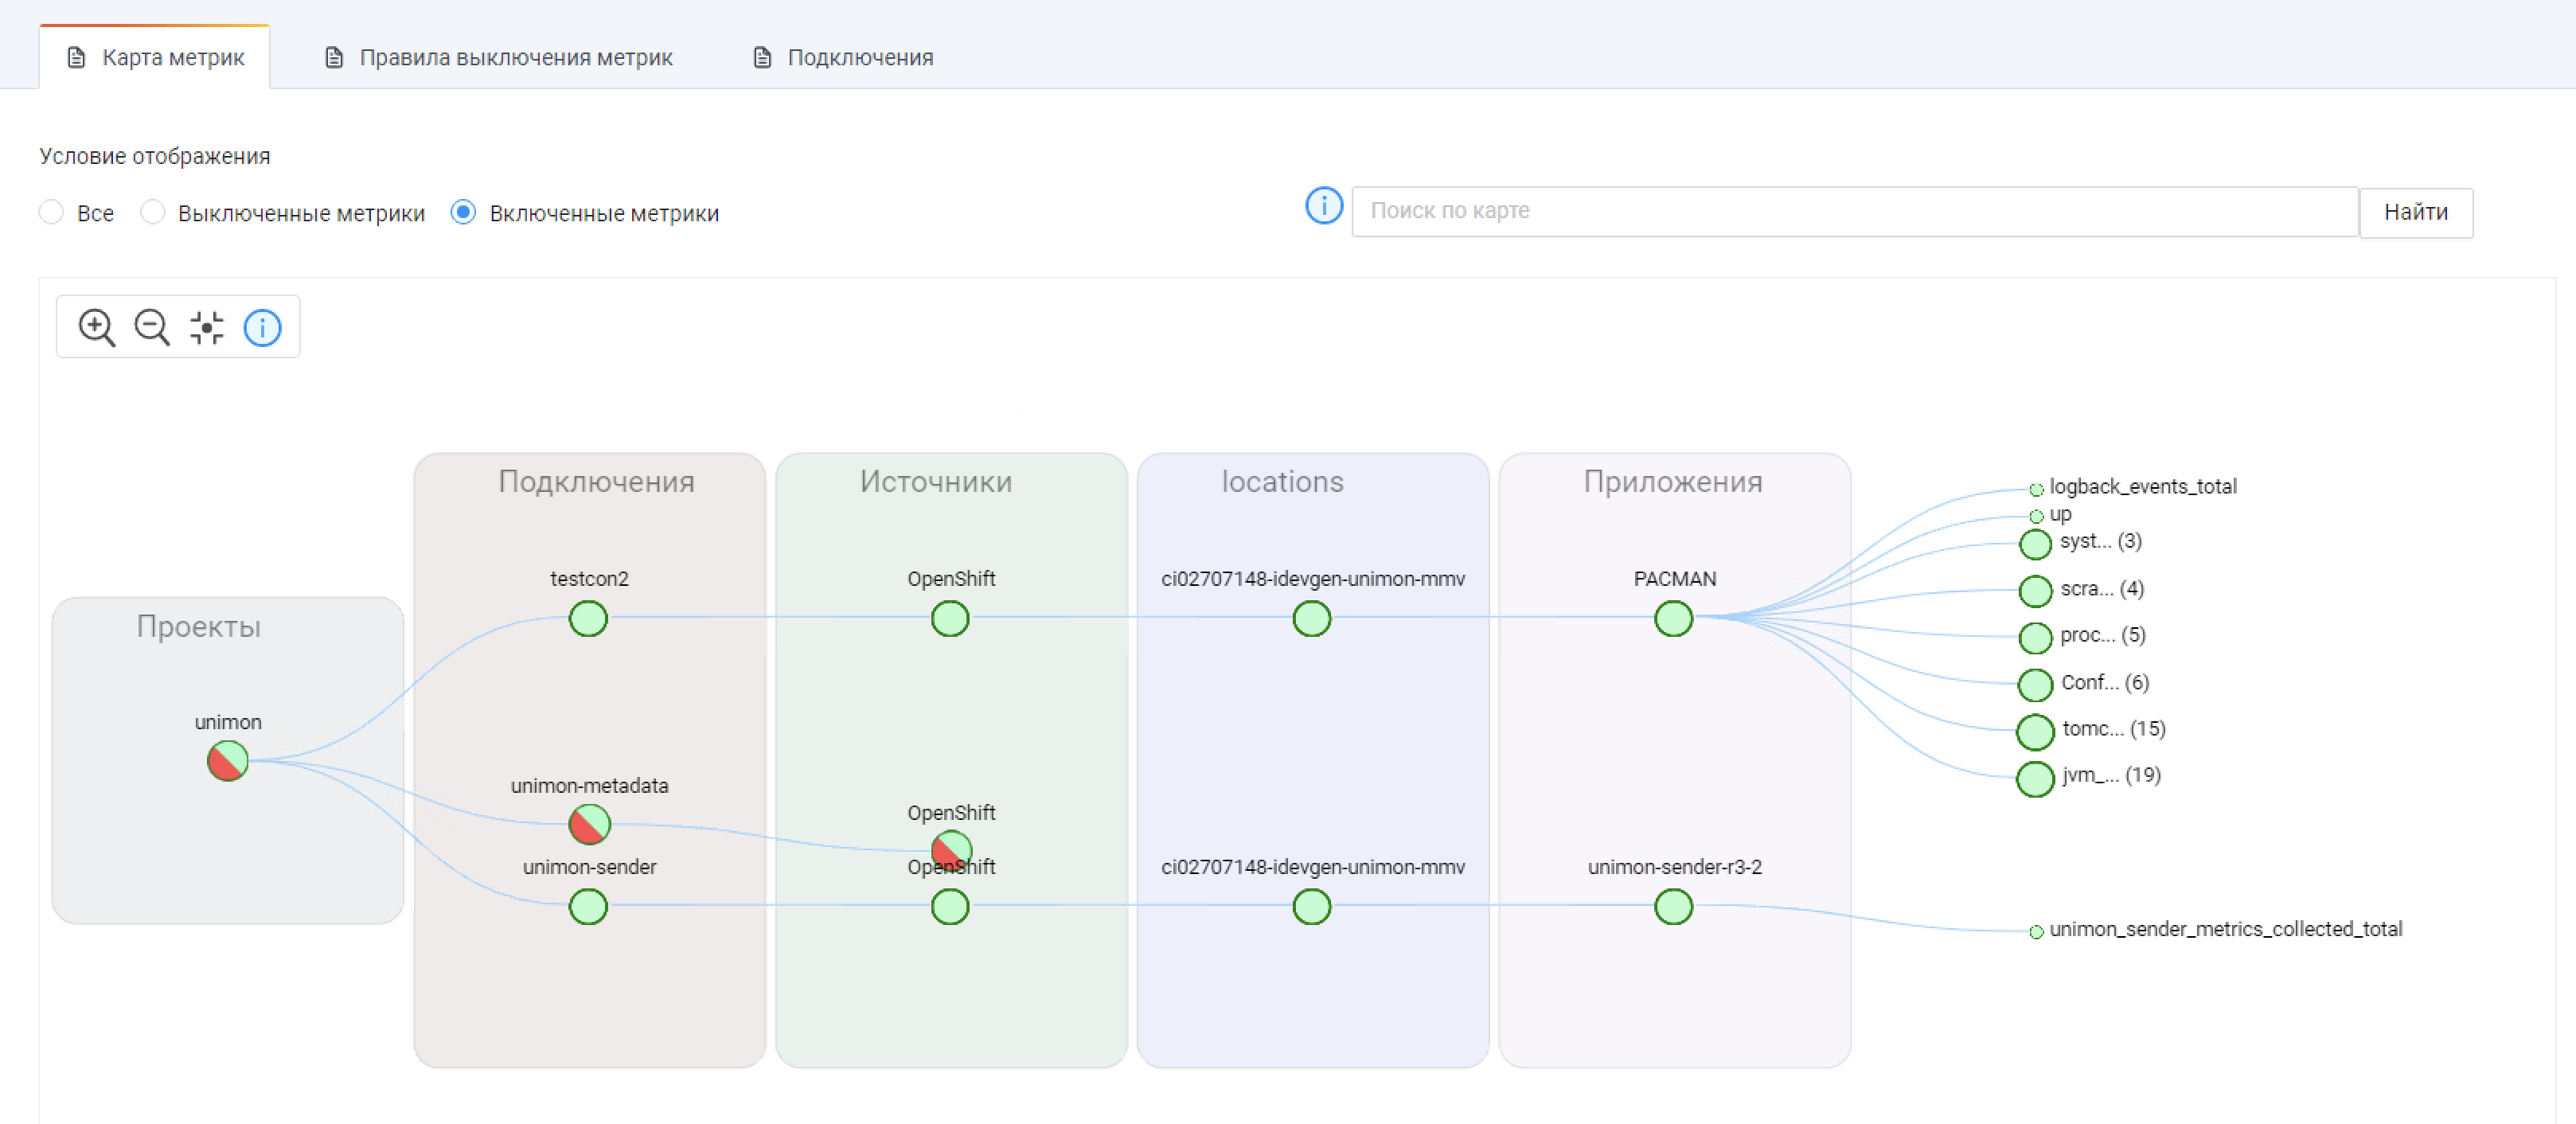Viewport: 2576px width, 1124px height.
Task: Select the PACMAN application node
Action: [1673, 618]
